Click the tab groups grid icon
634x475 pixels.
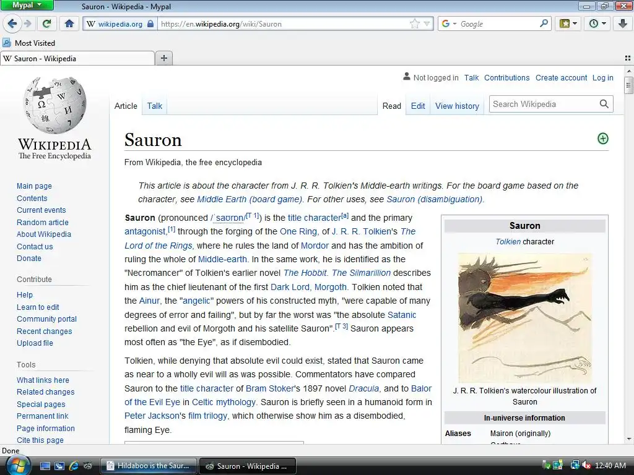[x=628, y=58]
